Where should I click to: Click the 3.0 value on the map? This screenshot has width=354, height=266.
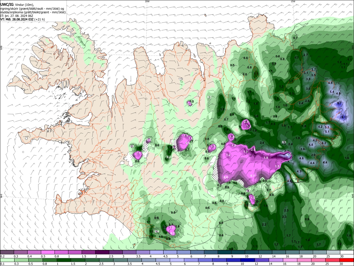[308, 89]
